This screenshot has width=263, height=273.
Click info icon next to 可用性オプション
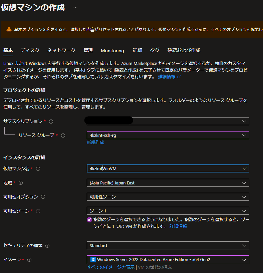[x=43, y=197]
